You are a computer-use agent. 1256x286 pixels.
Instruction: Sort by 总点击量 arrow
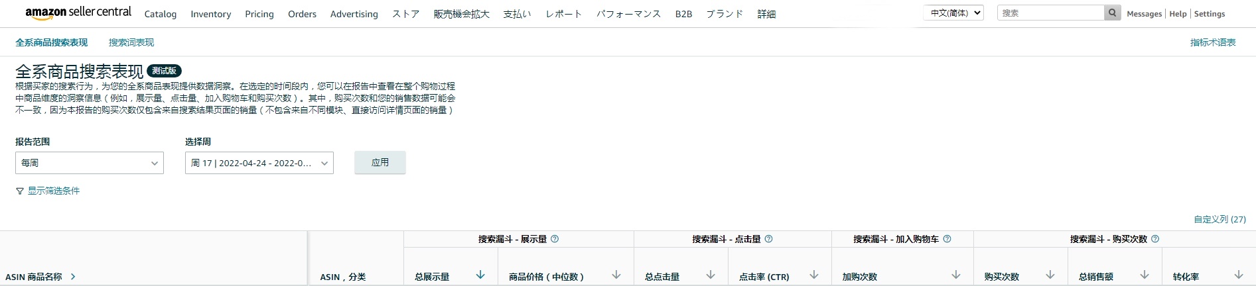(x=711, y=275)
